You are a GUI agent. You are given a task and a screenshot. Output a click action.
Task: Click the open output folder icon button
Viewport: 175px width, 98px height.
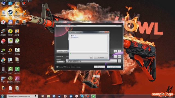click(x=119, y=57)
